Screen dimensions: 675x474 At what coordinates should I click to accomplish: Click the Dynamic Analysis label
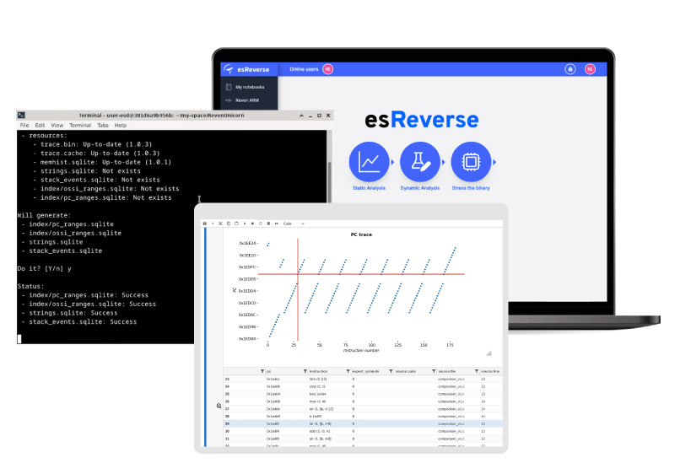(x=419, y=188)
